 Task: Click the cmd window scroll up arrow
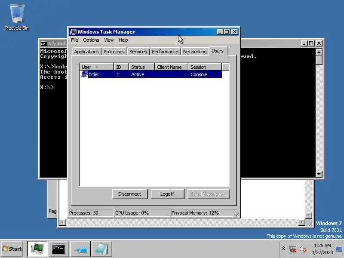(319, 52)
